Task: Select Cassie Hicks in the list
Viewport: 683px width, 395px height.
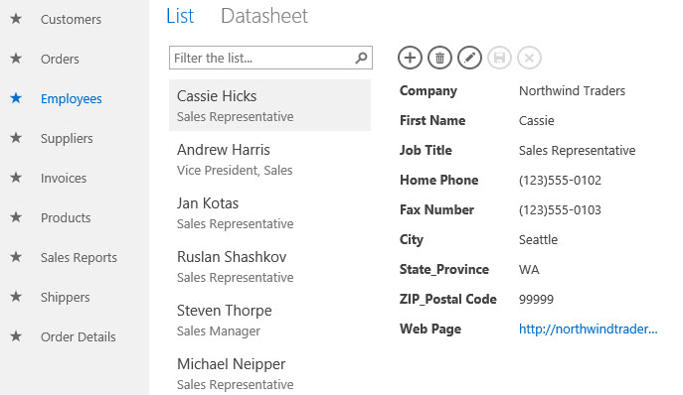Action: click(269, 105)
